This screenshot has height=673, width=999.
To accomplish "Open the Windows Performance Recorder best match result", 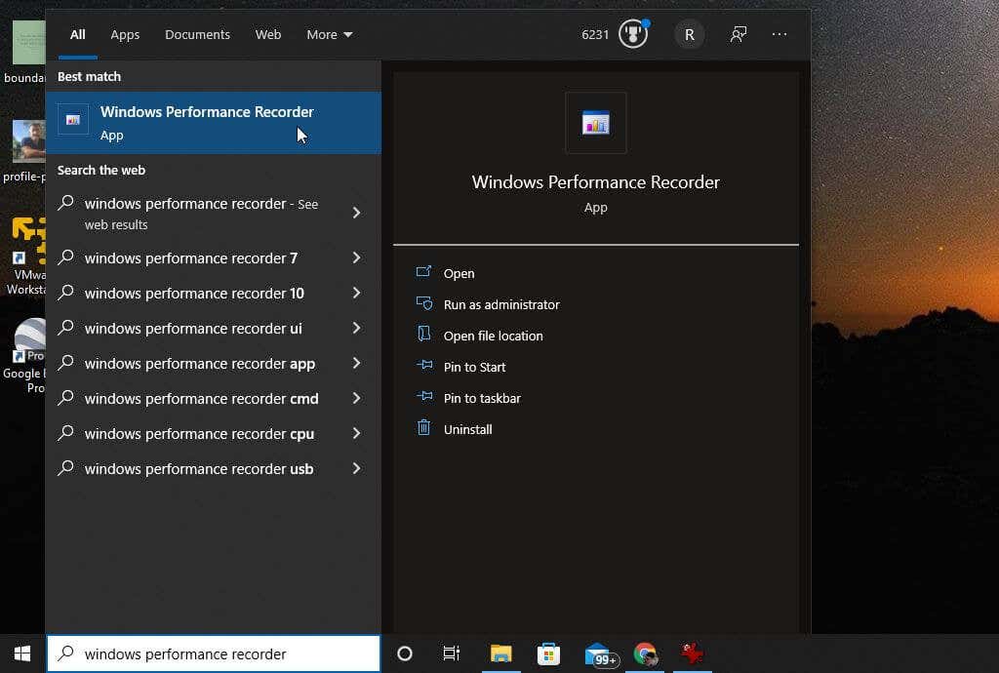I will tap(206, 122).
